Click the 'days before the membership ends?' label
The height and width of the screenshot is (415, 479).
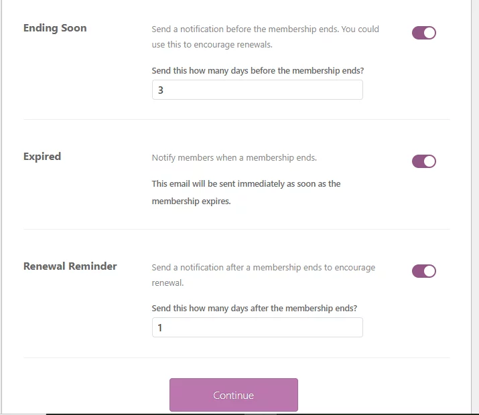258,71
